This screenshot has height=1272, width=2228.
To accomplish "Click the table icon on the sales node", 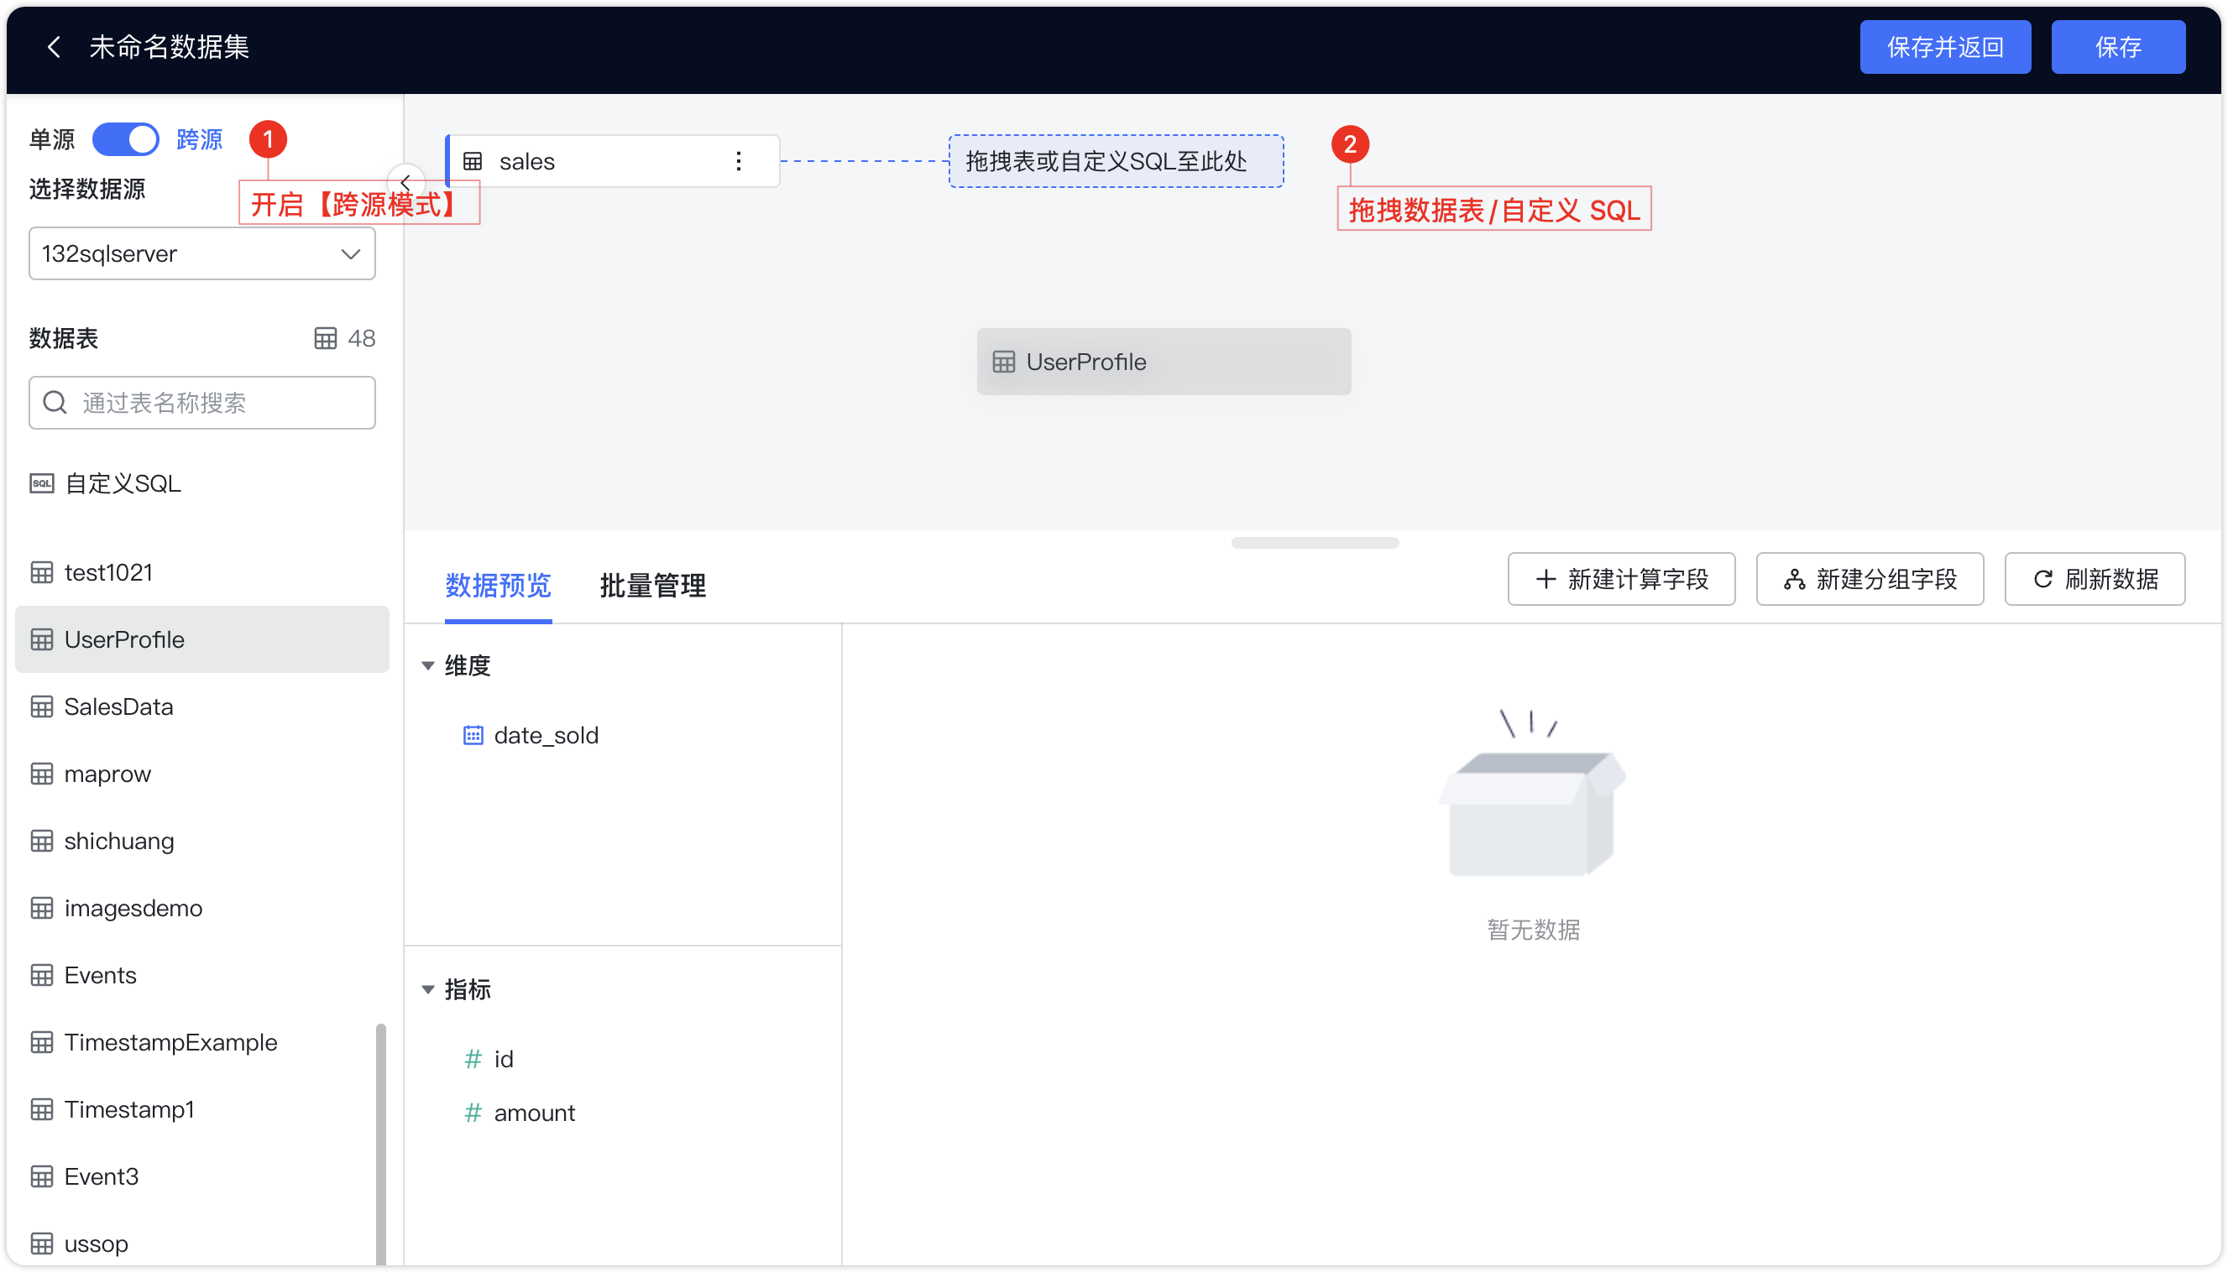I will (x=473, y=162).
